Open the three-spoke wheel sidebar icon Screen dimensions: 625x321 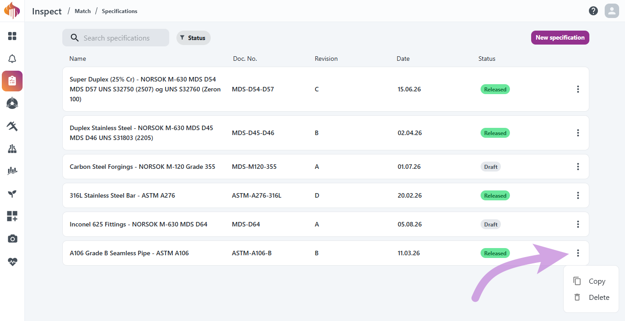click(x=12, y=104)
